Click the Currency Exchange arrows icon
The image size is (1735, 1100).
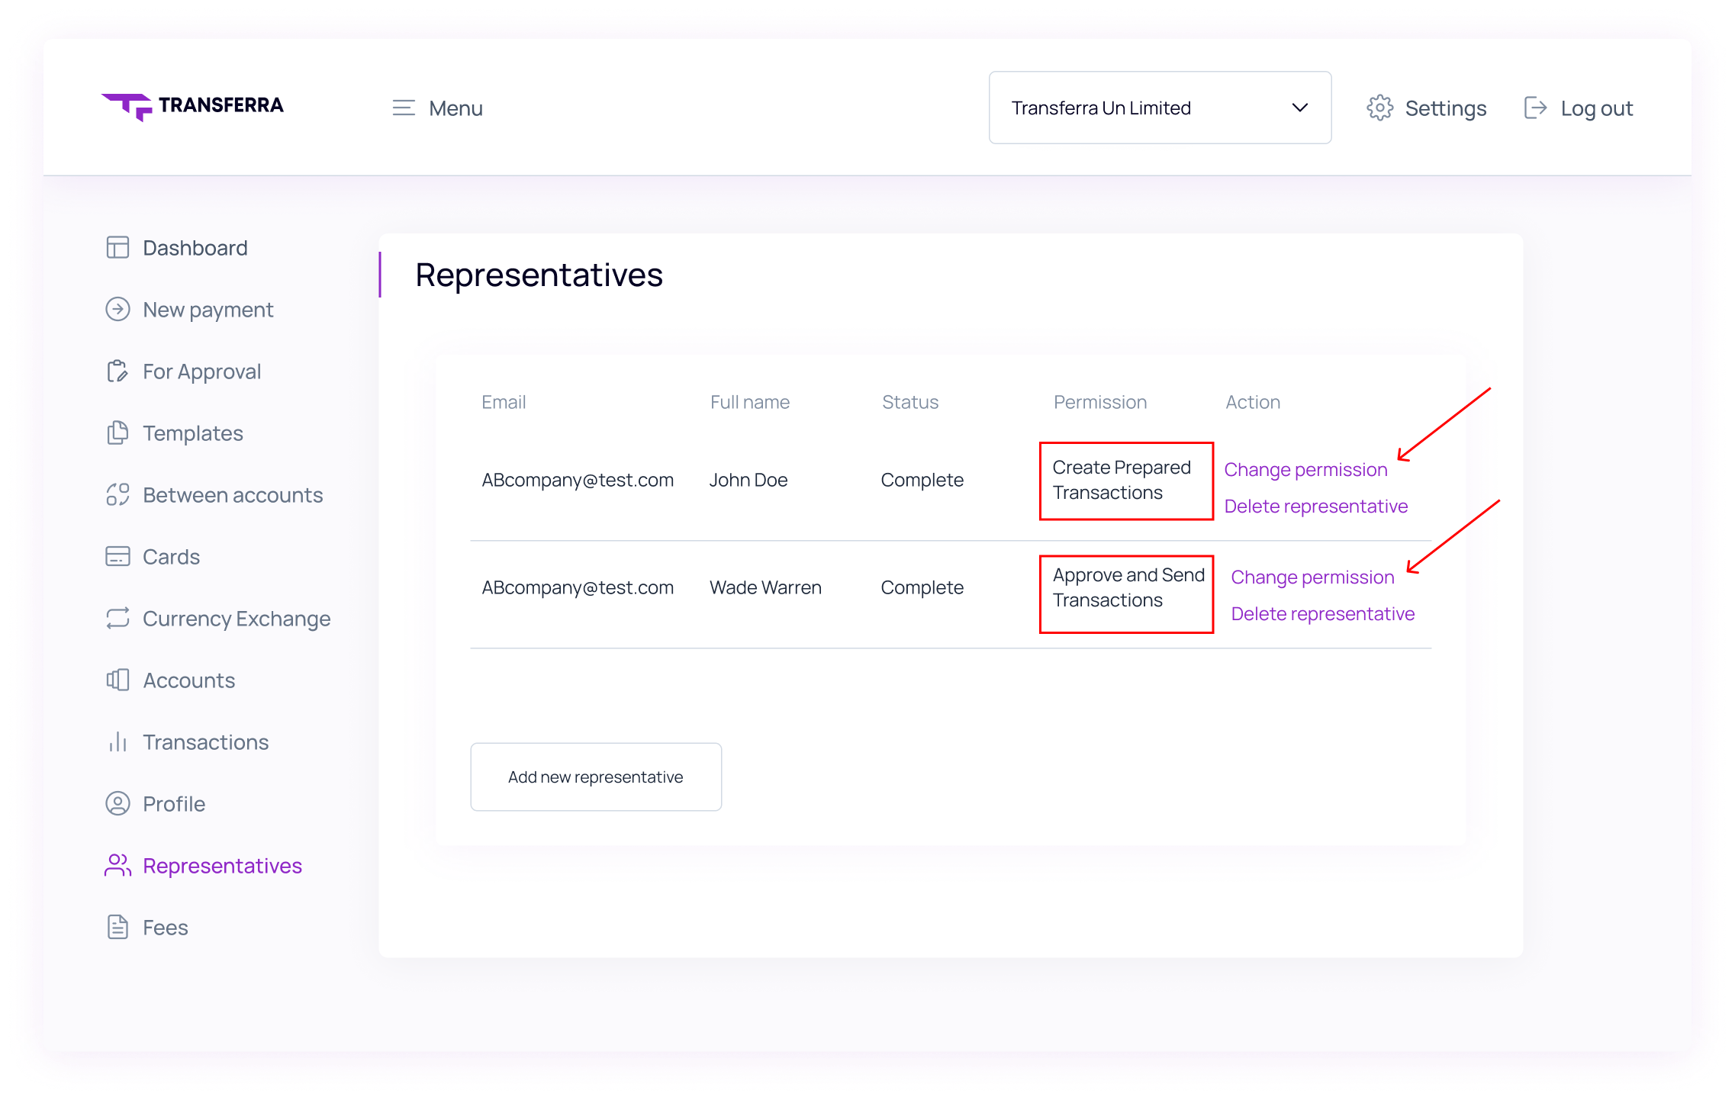pyautogui.click(x=117, y=619)
